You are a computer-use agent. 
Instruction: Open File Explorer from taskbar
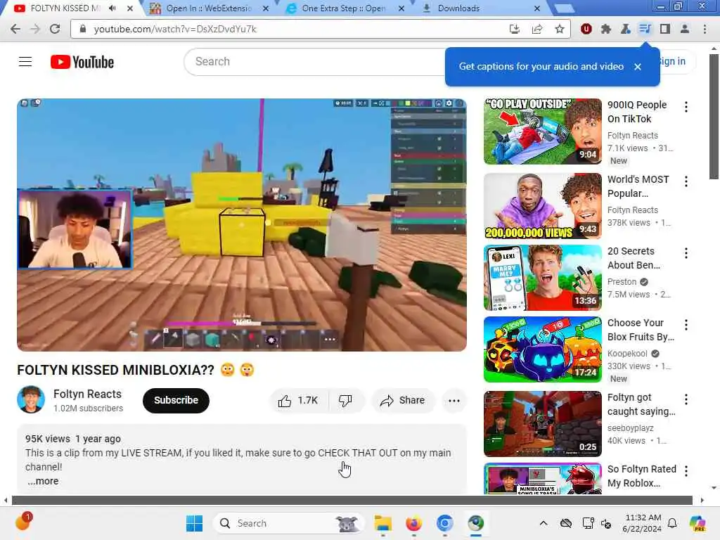(382, 523)
